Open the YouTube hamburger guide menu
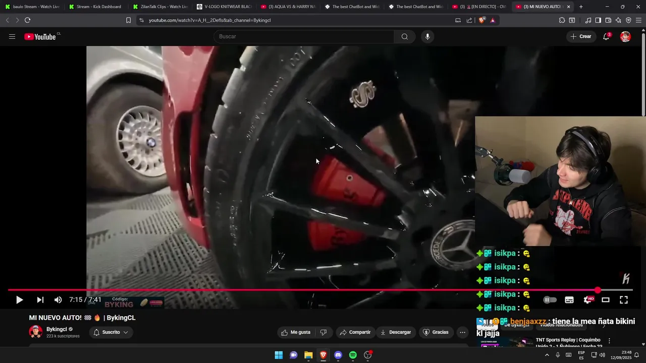Screen dimensions: 646x363 coord(12,36)
